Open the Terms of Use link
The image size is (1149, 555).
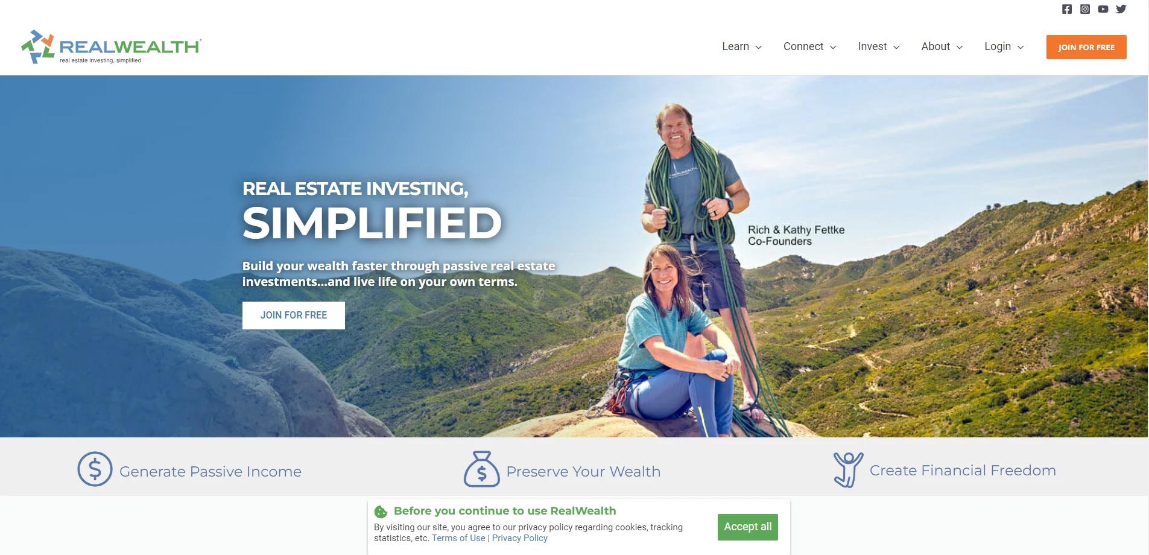coord(458,538)
